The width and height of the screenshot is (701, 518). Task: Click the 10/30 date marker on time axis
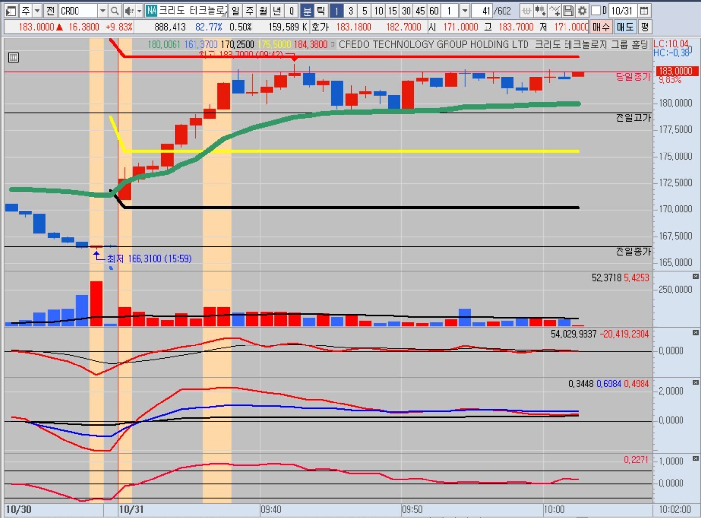(19, 510)
